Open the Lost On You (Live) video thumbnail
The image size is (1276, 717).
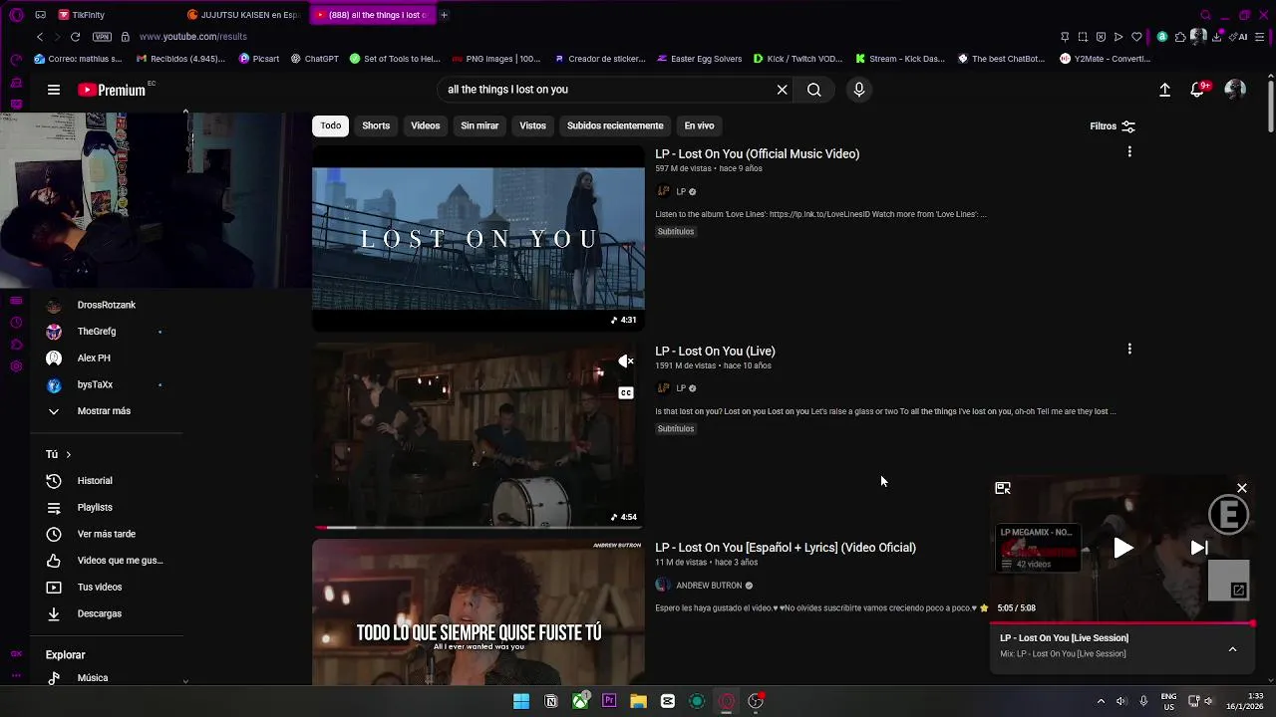[x=478, y=435]
